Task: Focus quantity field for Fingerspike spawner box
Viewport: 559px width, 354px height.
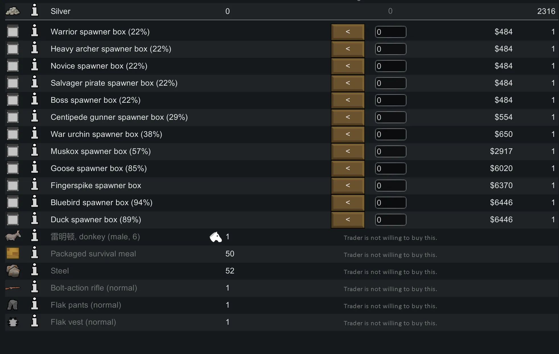Action: (391, 186)
